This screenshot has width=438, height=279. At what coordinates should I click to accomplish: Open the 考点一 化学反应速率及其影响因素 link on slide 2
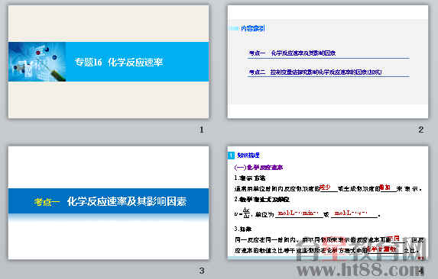pyautogui.click(x=292, y=53)
